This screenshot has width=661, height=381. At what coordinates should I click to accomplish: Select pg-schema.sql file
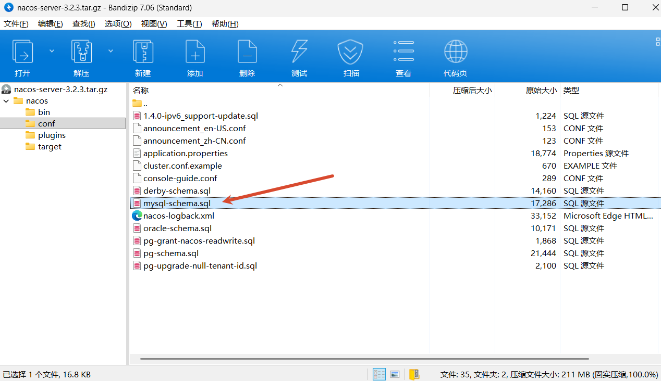pyautogui.click(x=171, y=253)
